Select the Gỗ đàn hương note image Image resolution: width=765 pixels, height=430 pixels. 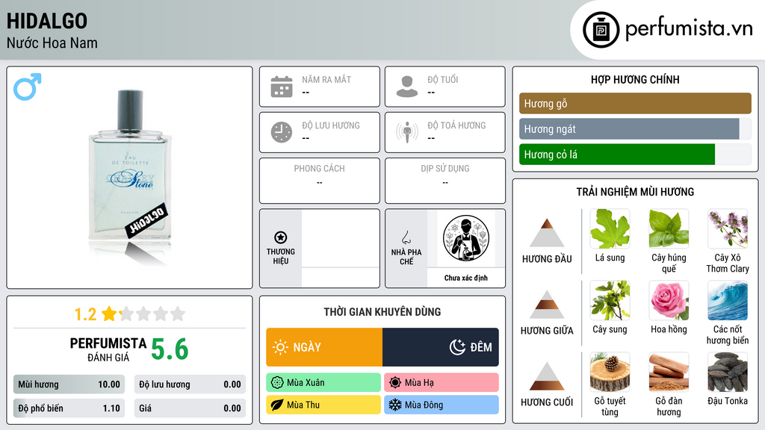[x=669, y=373]
